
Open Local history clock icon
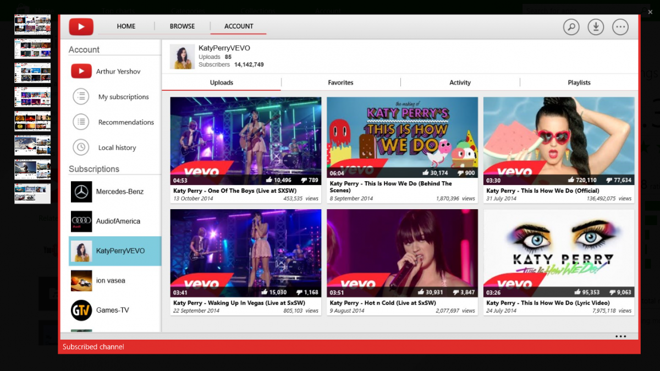point(81,148)
